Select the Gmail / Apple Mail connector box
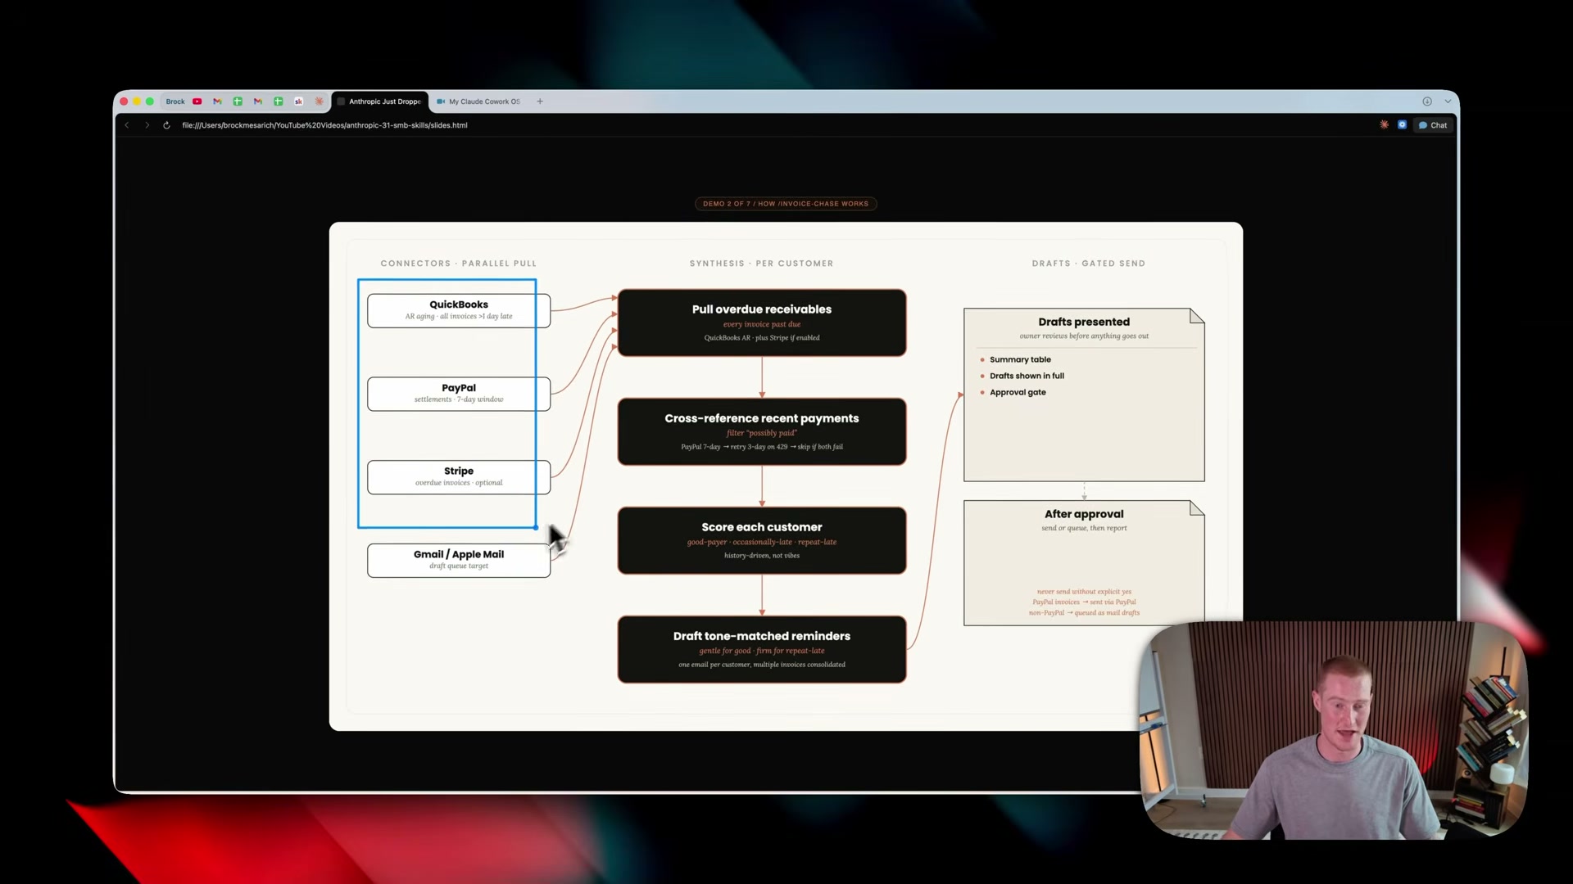 (459, 561)
